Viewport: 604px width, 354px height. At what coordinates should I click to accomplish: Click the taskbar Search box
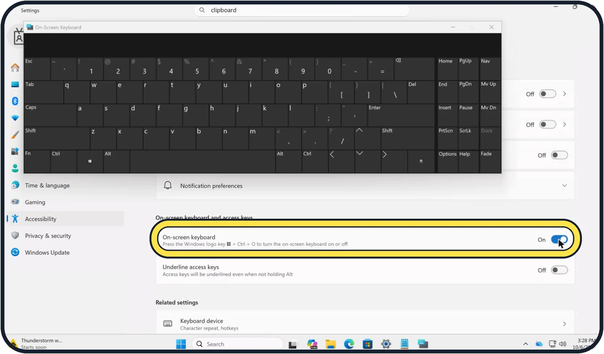pos(238,344)
